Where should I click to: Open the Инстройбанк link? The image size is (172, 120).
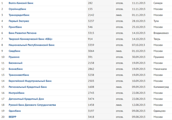pos(16,93)
